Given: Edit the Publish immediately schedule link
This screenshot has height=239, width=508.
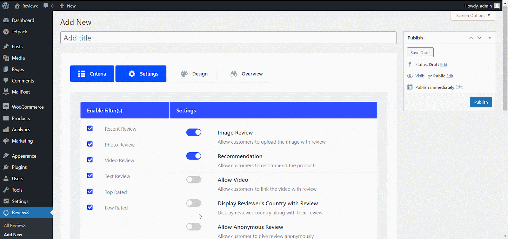Looking at the screenshot, I should 459,87.
